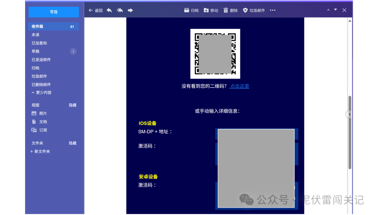Open the 垃圾邮件 folder in sidebar
This screenshot has height=215, width=376.
tap(39, 76)
